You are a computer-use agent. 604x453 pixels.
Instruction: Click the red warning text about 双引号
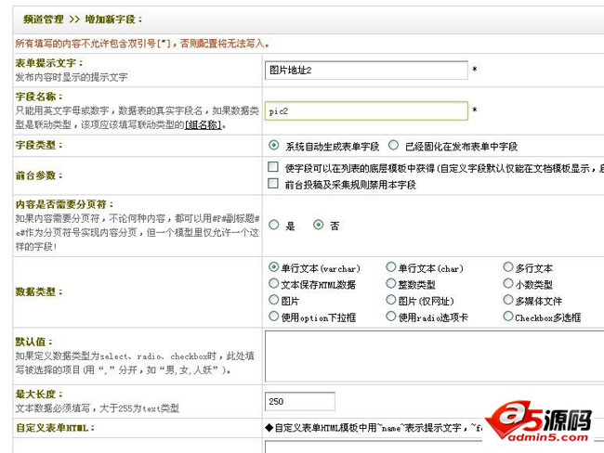click(x=142, y=44)
